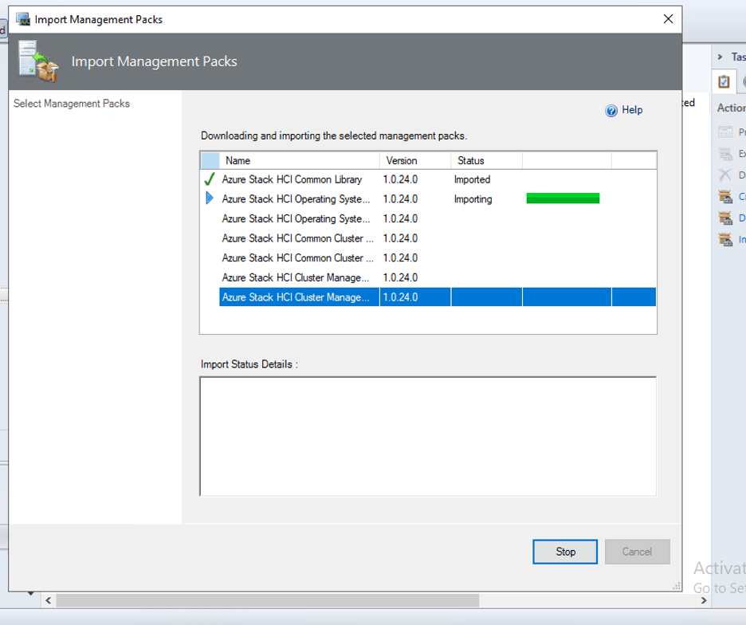Click inside the Import Status Details box
This screenshot has height=625, width=746.
(x=428, y=434)
